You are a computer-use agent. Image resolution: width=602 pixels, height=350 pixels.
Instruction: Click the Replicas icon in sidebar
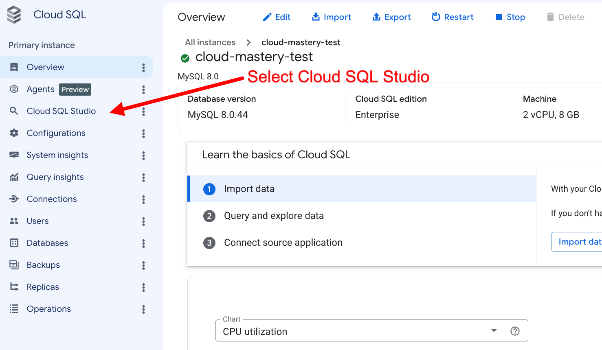click(14, 287)
